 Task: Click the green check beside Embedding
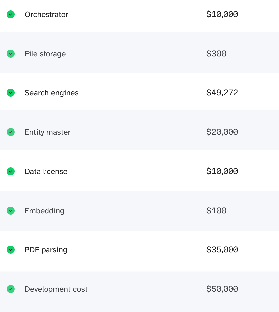click(x=11, y=211)
